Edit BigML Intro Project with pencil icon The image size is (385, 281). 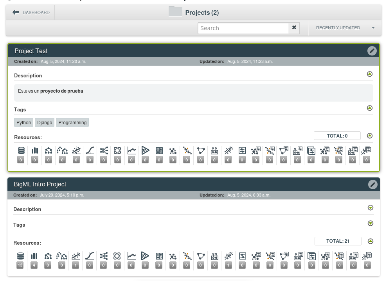pos(372,184)
